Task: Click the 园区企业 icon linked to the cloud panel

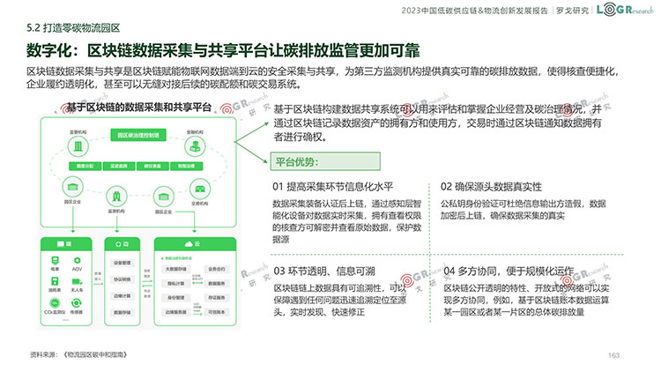Action: click(164, 197)
